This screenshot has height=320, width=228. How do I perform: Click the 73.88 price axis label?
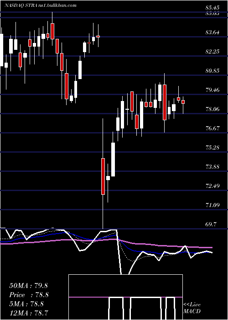[x=212, y=167]
